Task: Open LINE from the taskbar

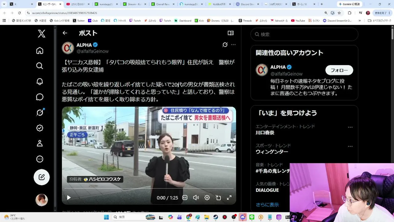Action: click(x=252, y=217)
